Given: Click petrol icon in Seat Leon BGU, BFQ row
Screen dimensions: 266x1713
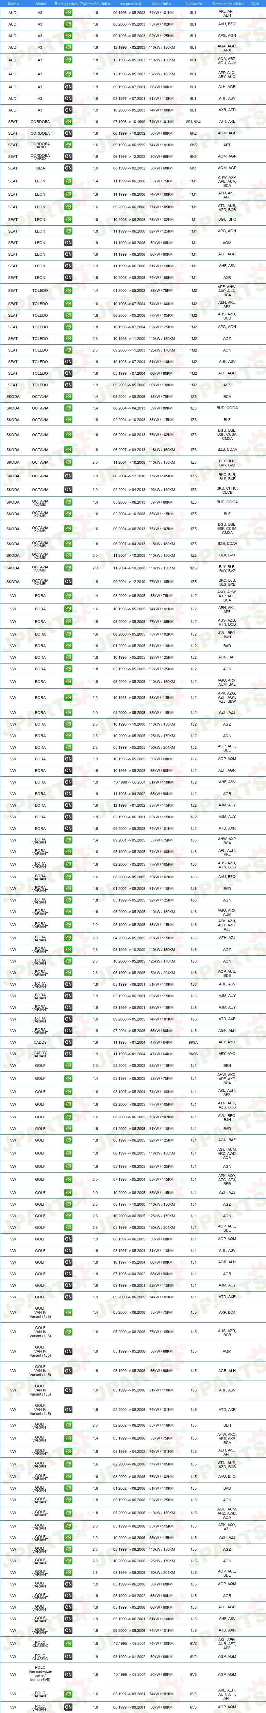Looking at the screenshot, I should (x=68, y=220).
